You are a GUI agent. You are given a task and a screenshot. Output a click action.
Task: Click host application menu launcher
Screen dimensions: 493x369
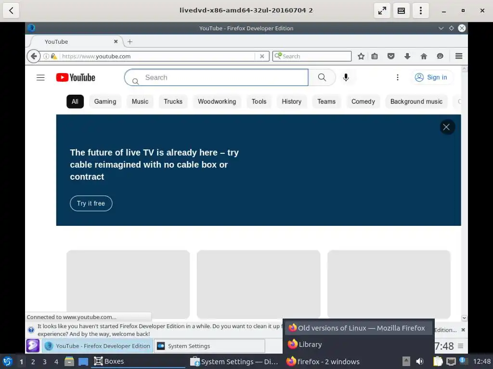pyautogui.click(x=8, y=361)
